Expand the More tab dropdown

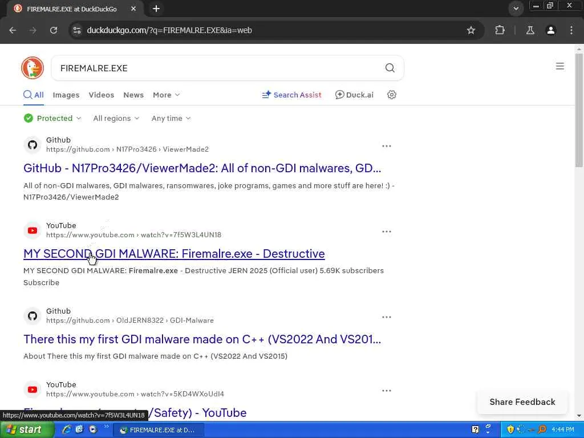click(166, 95)
